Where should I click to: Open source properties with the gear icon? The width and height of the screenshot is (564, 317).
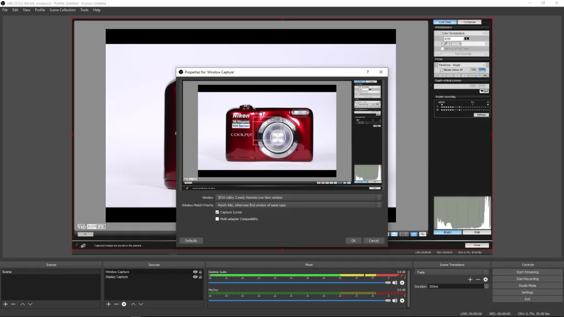pos(124,304)
